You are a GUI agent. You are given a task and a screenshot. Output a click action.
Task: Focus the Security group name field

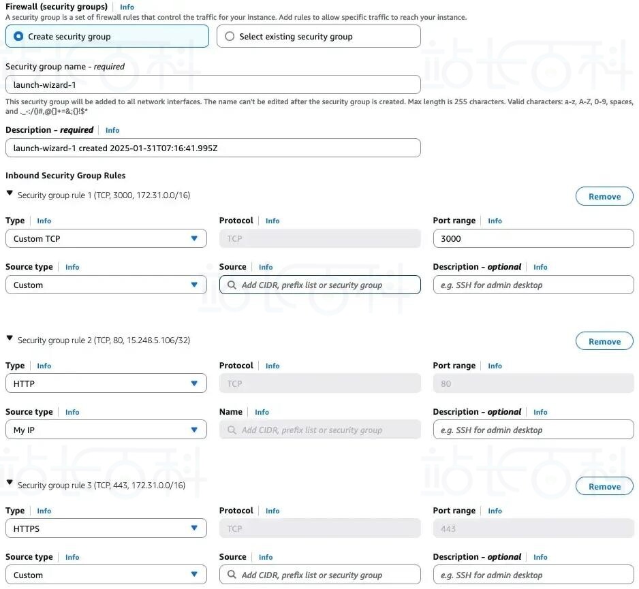213,84
